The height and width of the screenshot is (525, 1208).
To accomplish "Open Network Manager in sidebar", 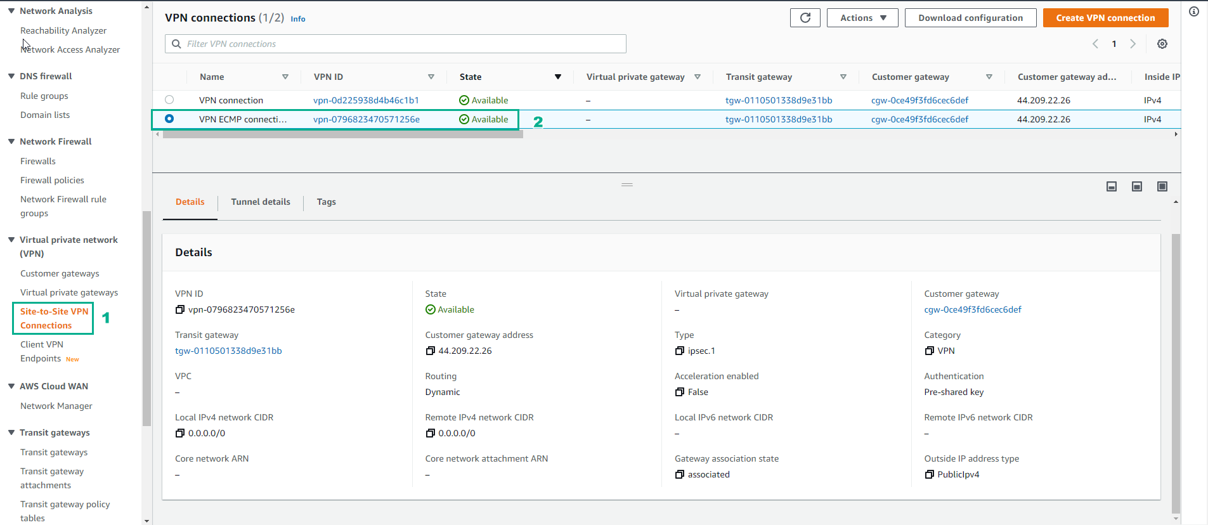I will coord(56,406).
